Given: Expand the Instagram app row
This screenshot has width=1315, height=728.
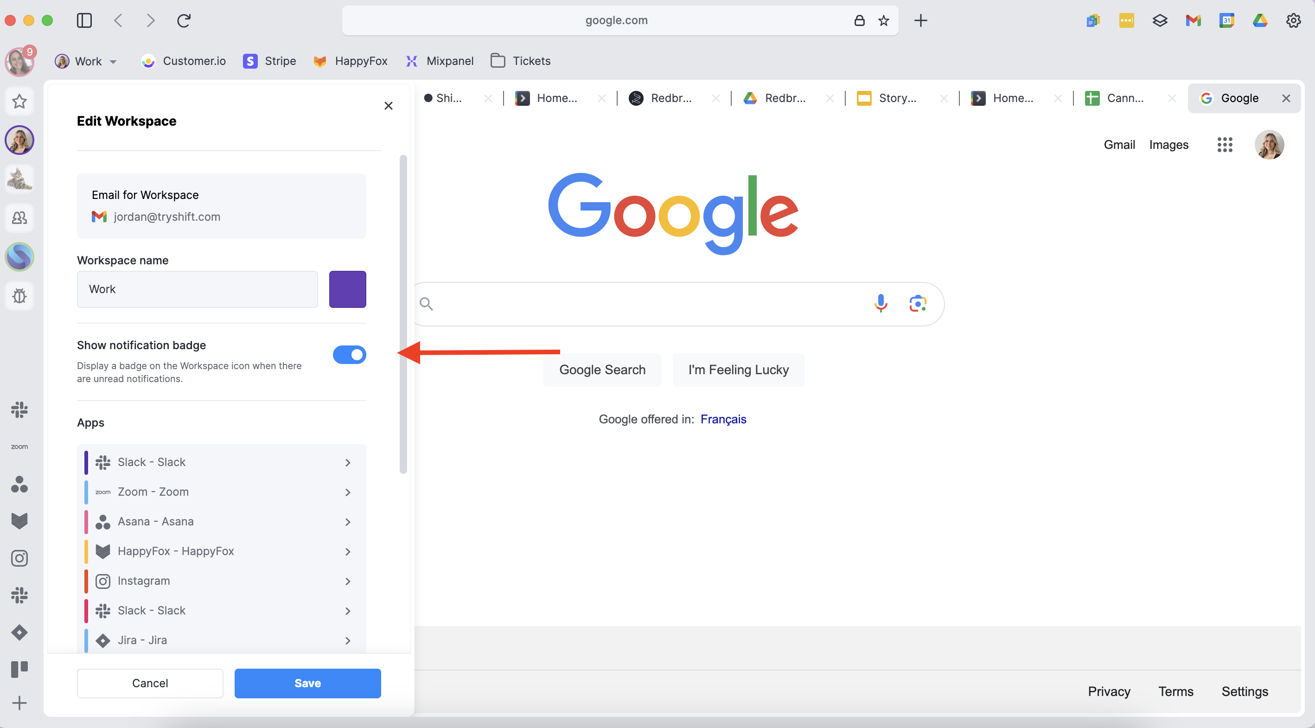Looking at the screenshot, I should coord(222,581).
